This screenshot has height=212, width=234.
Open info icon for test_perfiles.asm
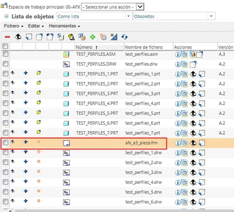177,54
